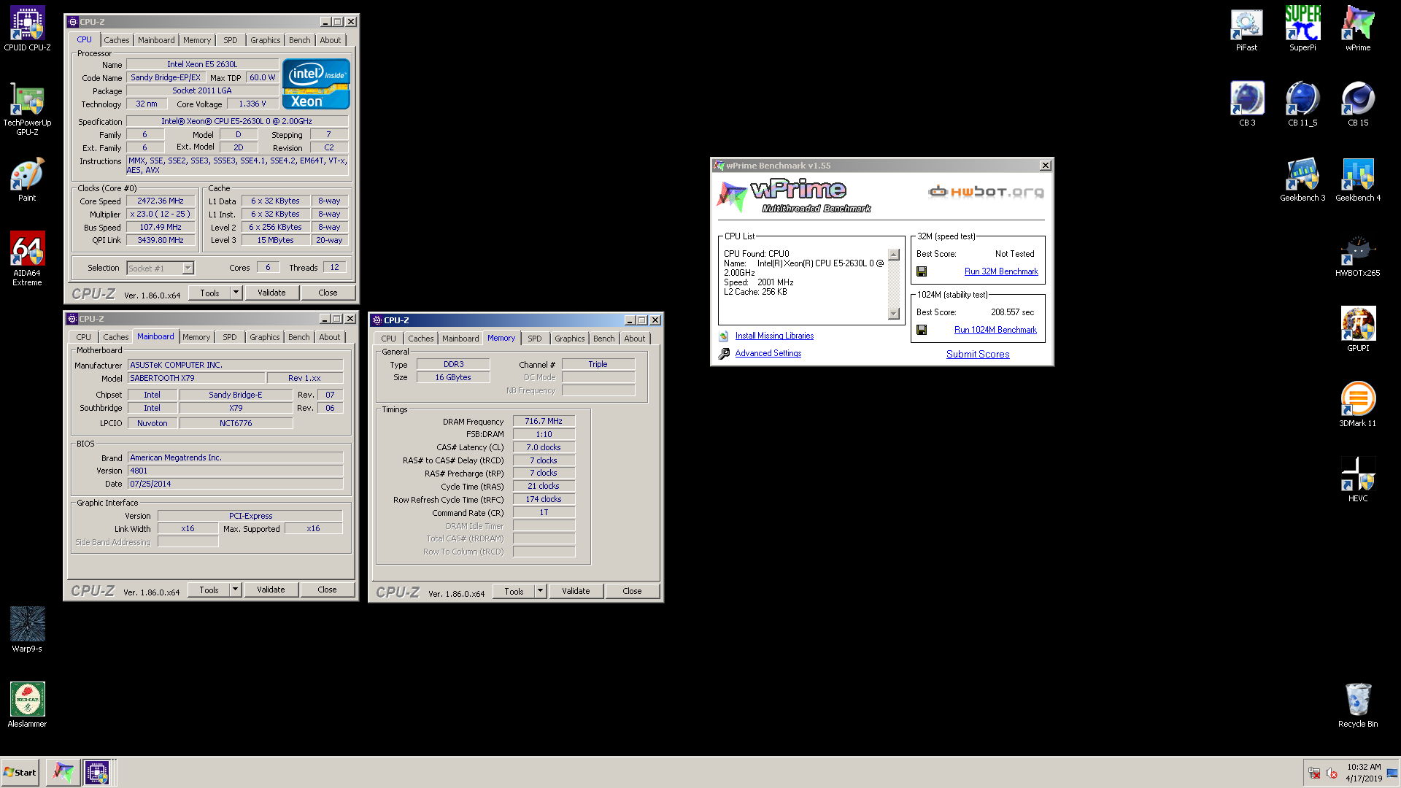Open the Aleslammer desktop icon
The image size is (1401, 788).
[27, 704]
